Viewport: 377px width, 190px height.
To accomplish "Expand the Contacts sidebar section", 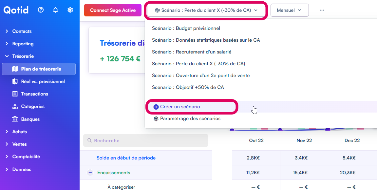I will tap(7, 31).
